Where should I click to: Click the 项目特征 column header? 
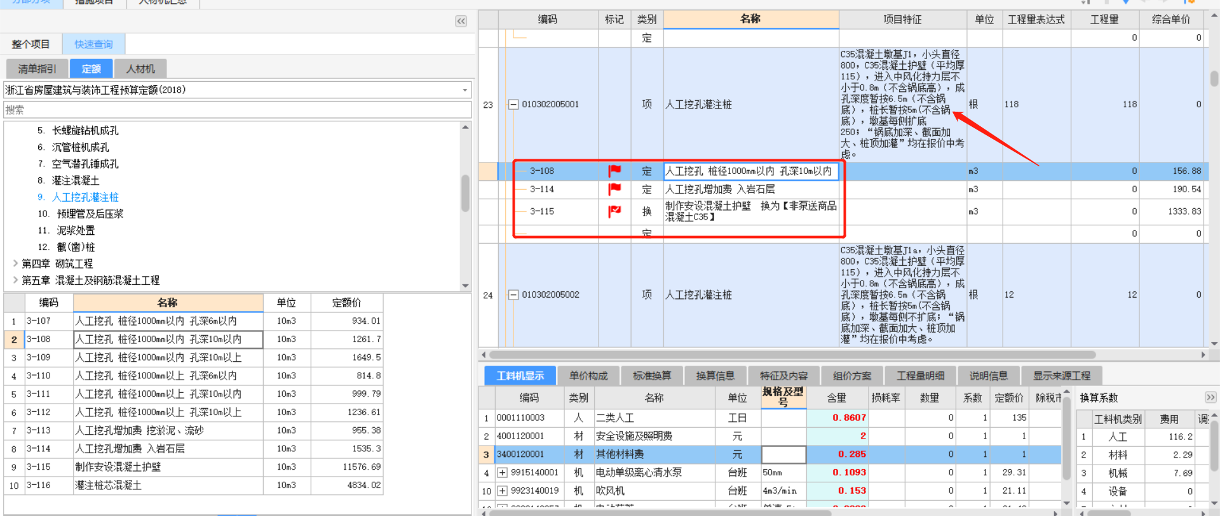click(x=902, y=20)
